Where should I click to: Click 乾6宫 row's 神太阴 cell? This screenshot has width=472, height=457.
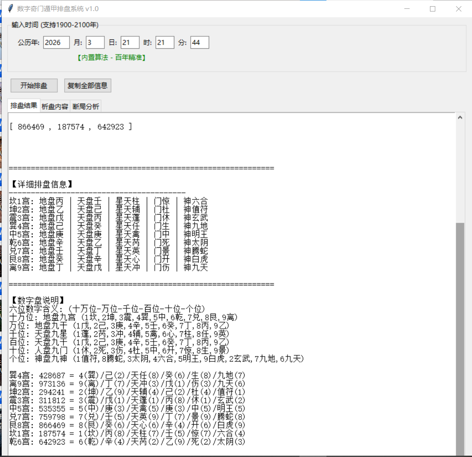pos(196,242)
